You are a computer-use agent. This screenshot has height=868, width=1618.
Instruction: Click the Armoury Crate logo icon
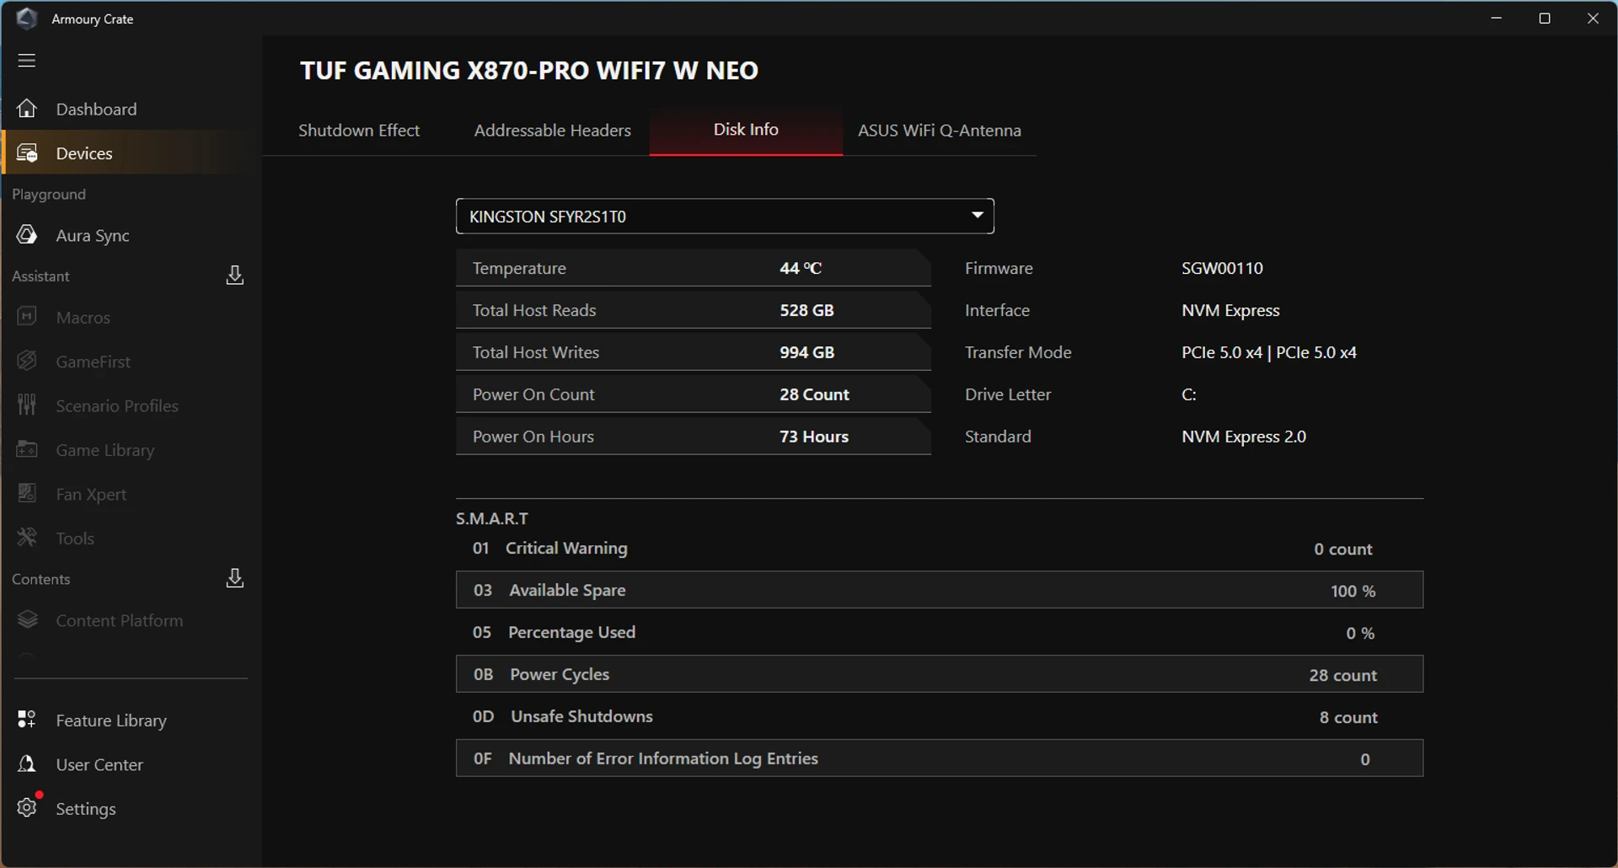tap(27, 19)
